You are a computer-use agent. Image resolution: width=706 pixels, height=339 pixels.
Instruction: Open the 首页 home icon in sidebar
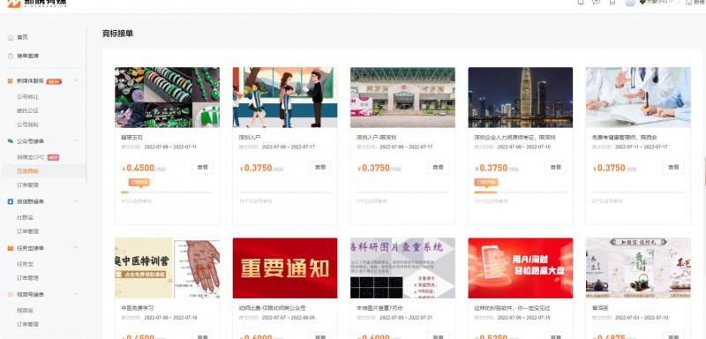(x=11, y=37)
